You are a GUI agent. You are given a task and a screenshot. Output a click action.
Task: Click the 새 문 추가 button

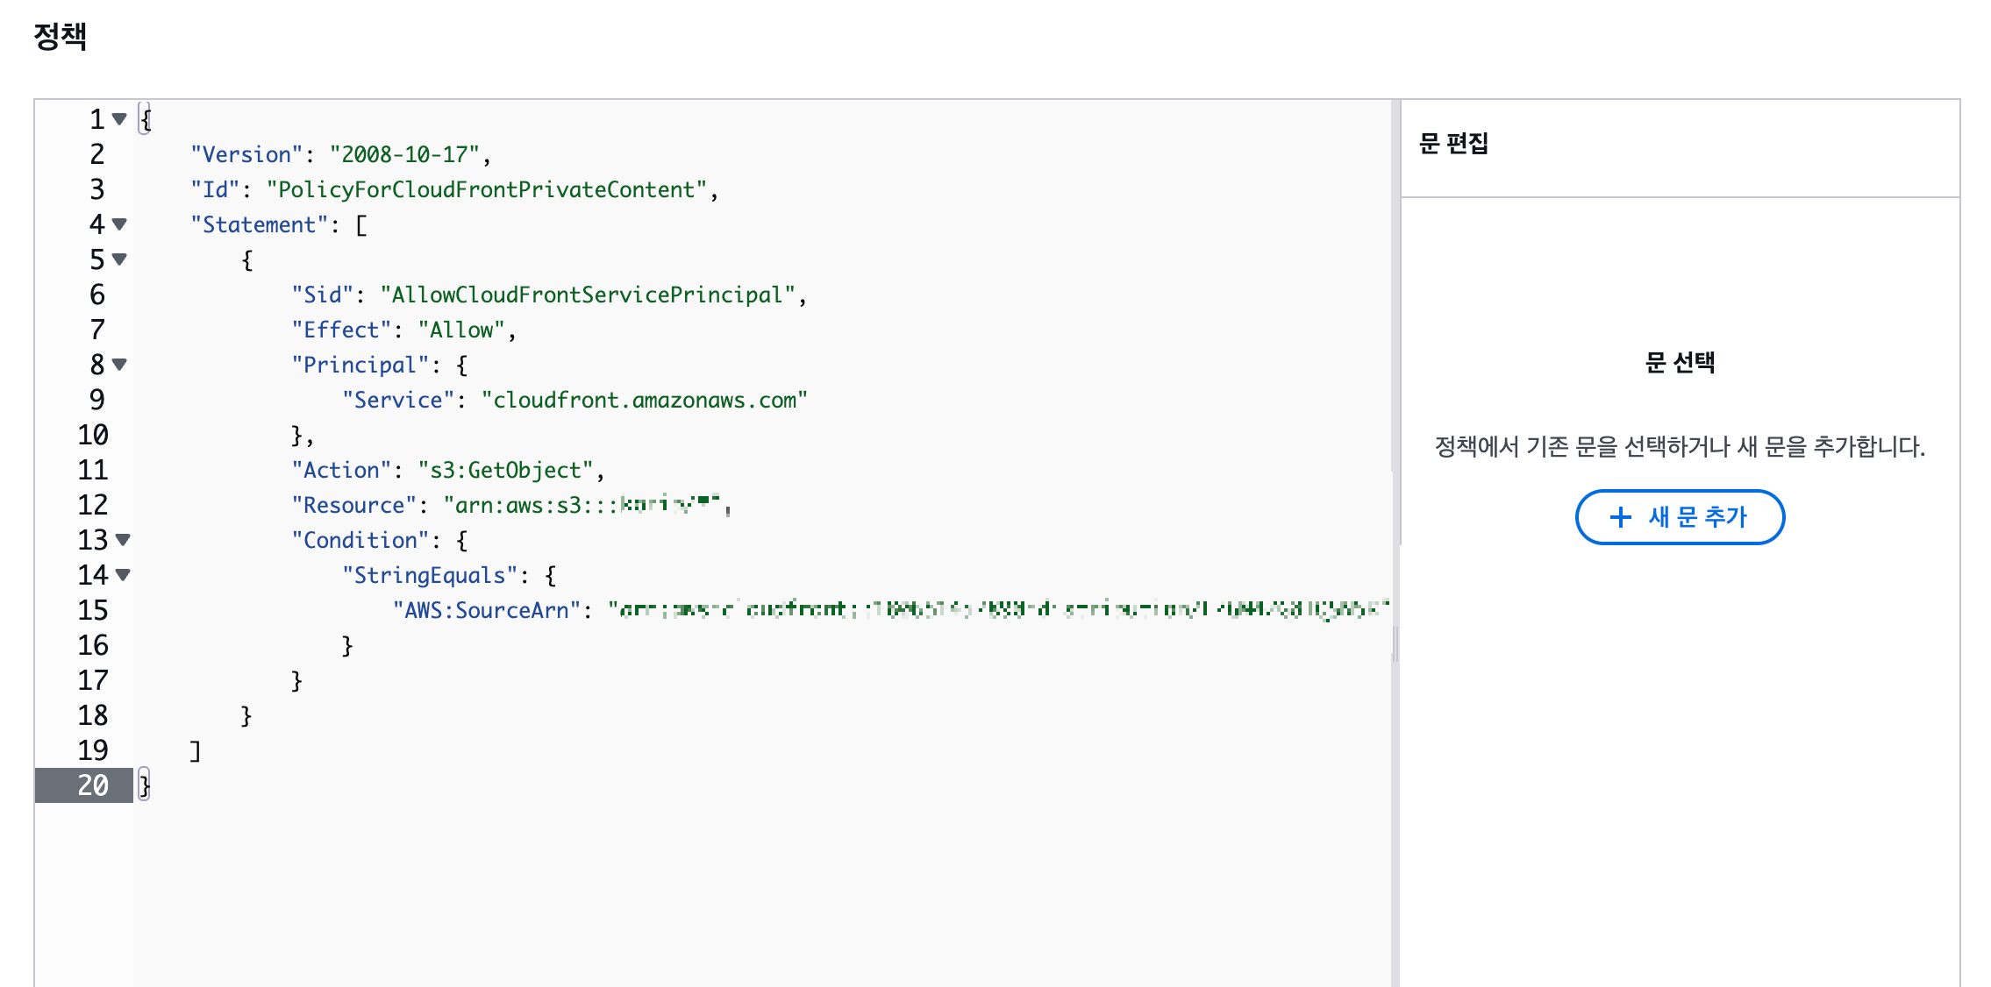1680,517
